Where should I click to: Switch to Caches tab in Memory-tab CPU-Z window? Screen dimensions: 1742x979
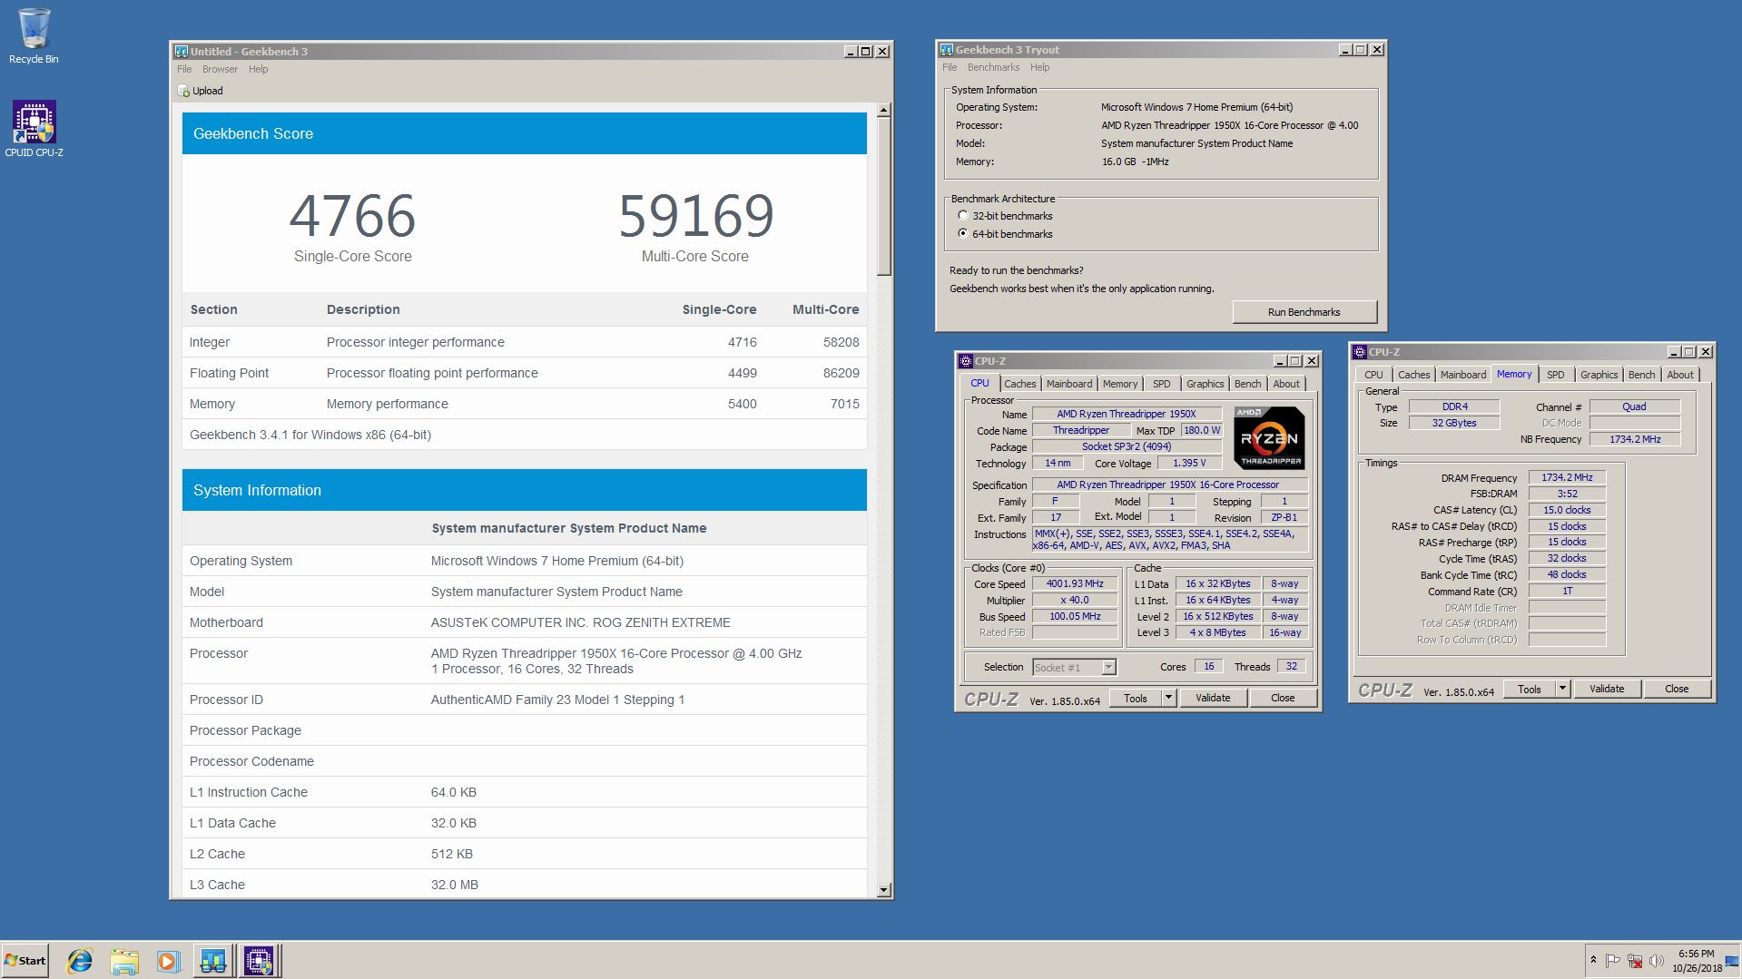pyautogui.click(x=1413, y=375)
